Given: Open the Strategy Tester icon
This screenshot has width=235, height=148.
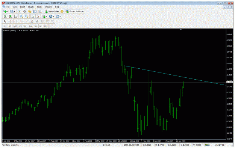Looking at the screenshot, I should 40,11.
